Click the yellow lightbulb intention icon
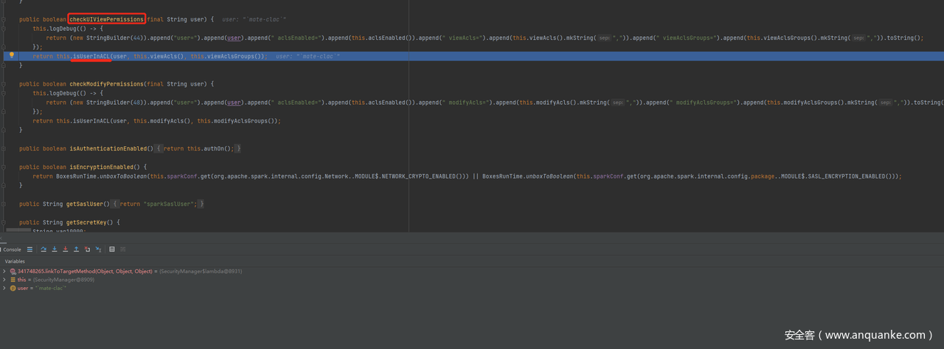Image resolution: width=944 pixels, height=349 pixels. pyautogui.click(x=11, y=55)
